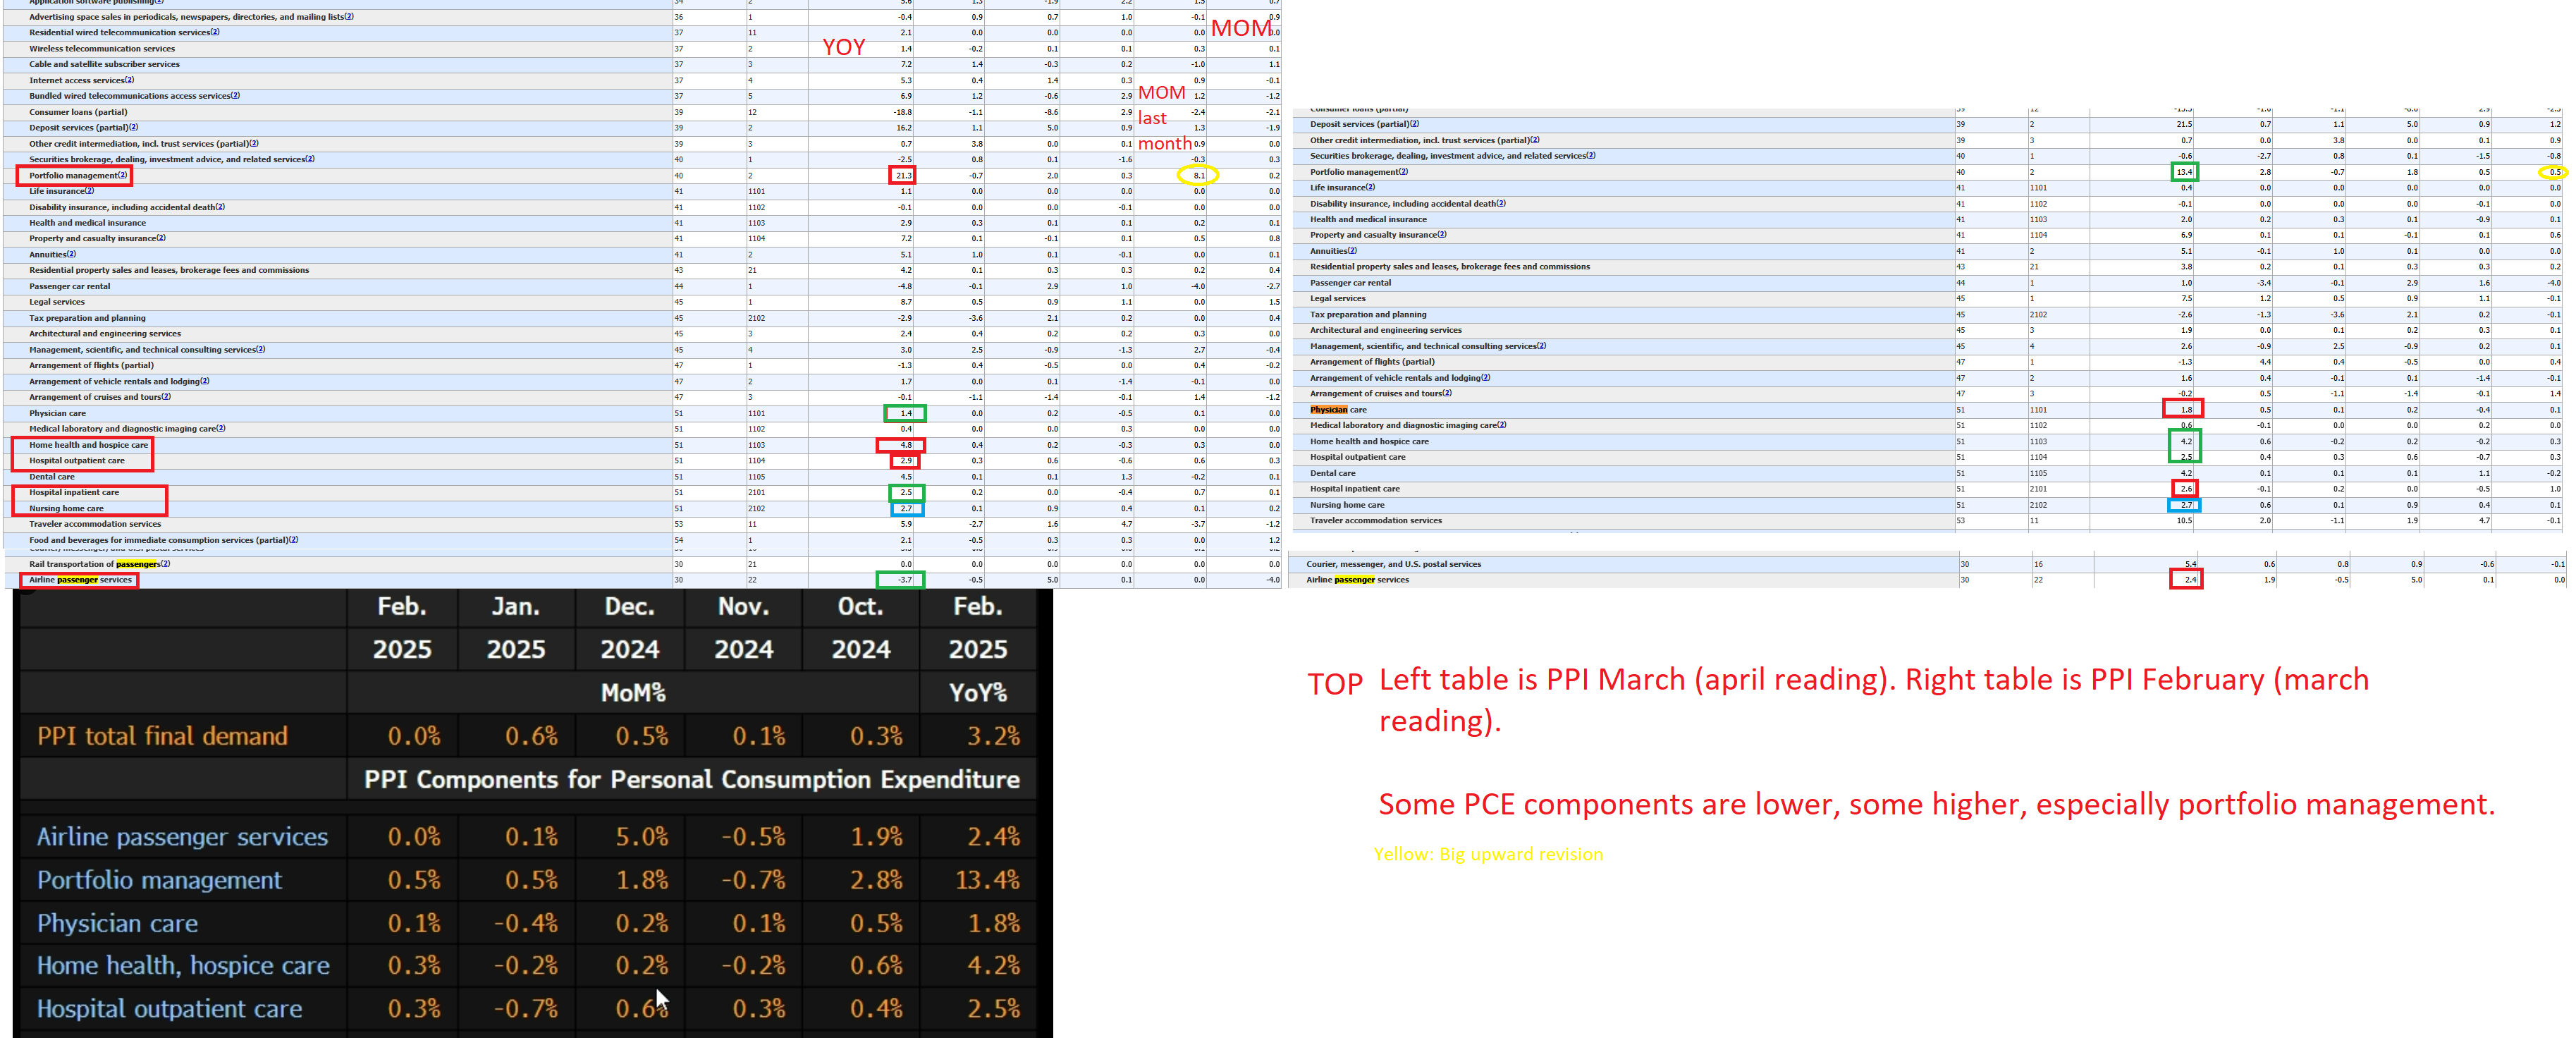Open footnote (2) link beside Life insurance, left table

(x=89, y=191)
